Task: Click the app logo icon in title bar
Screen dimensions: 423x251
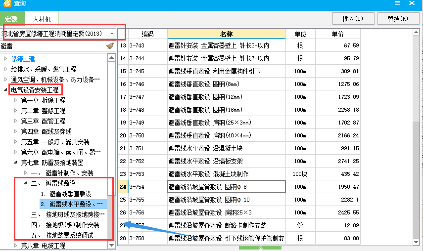Action: click(7, 3)
